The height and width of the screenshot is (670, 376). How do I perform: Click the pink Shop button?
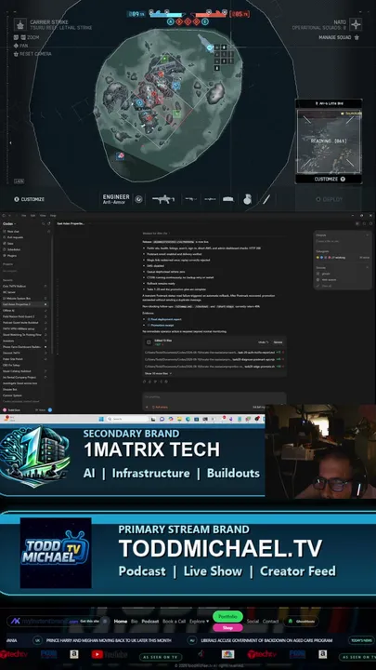coord(227,628)
